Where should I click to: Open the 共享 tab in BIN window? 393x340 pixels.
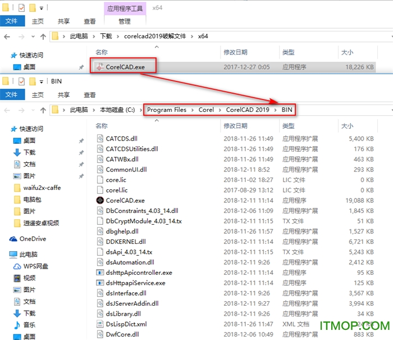click(63, 95)
